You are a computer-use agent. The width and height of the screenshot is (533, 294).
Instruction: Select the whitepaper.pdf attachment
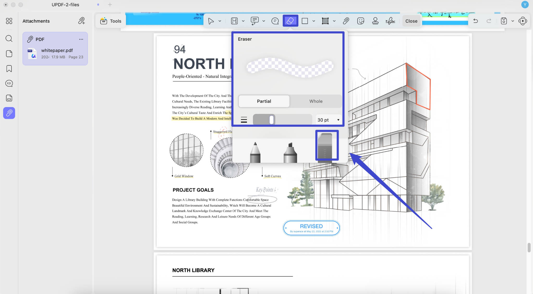pyautogui.click(x=55, y=53)
